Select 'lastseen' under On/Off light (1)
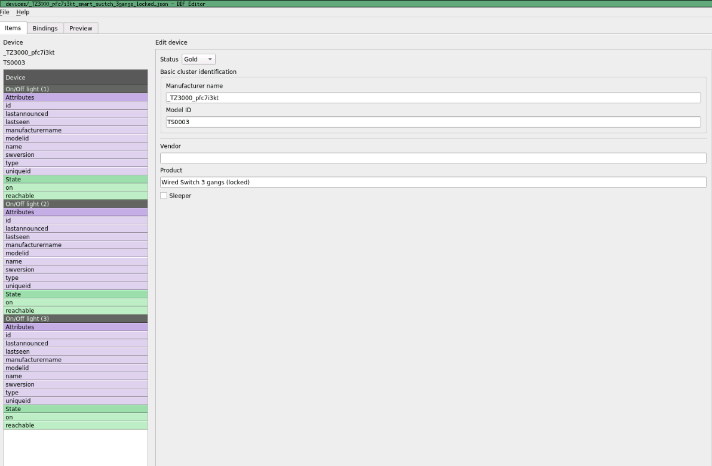 [75, 122]
